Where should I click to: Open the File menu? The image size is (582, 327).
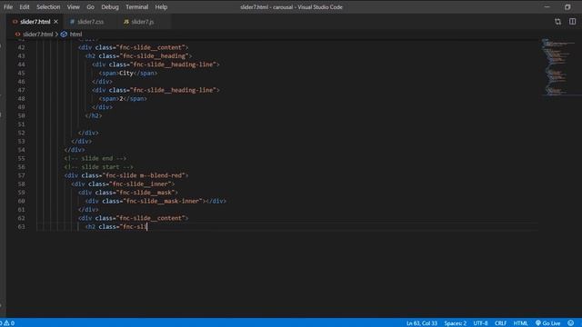coord(8,7)
